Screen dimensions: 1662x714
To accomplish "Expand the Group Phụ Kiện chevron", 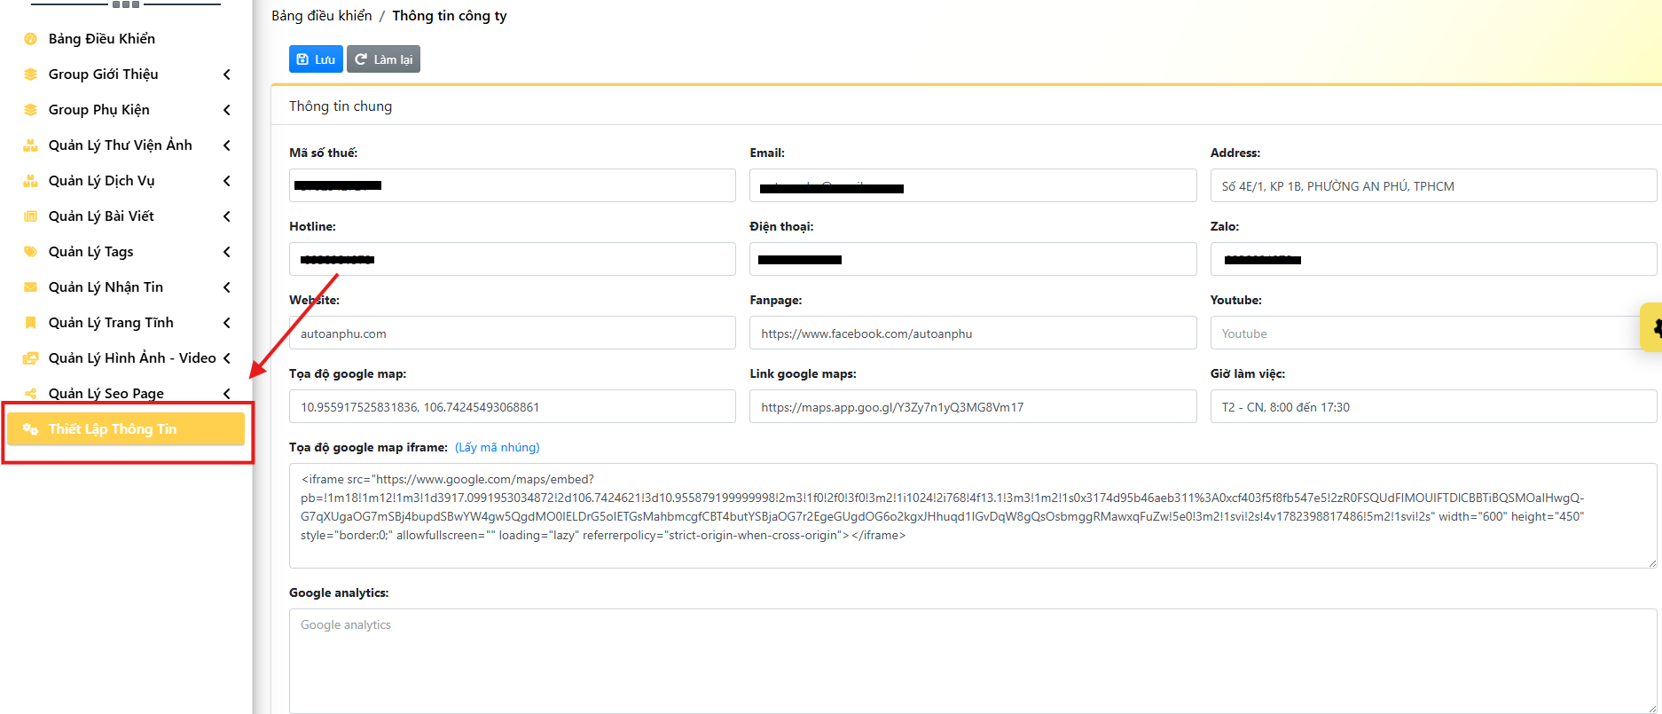I will tap(227, 110).
